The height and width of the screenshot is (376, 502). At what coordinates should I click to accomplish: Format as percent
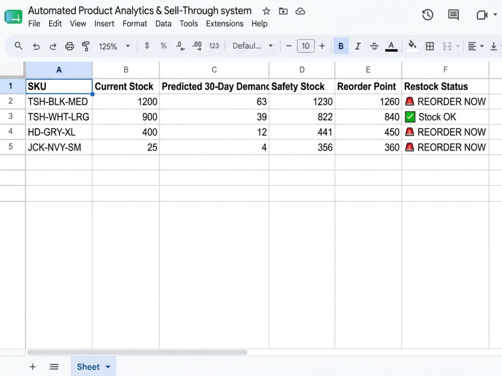[164, 46]
